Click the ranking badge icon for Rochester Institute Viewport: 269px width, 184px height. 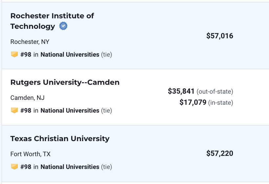point(14,54)
